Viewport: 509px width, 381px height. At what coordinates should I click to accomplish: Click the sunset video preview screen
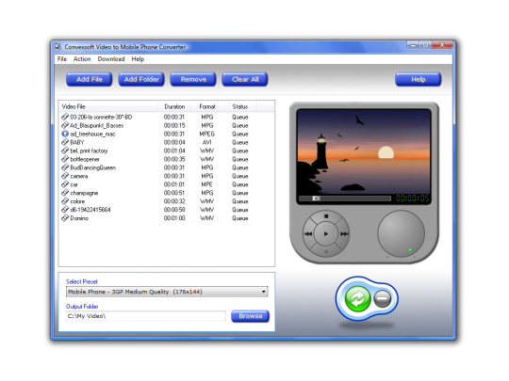click(364, 151)
